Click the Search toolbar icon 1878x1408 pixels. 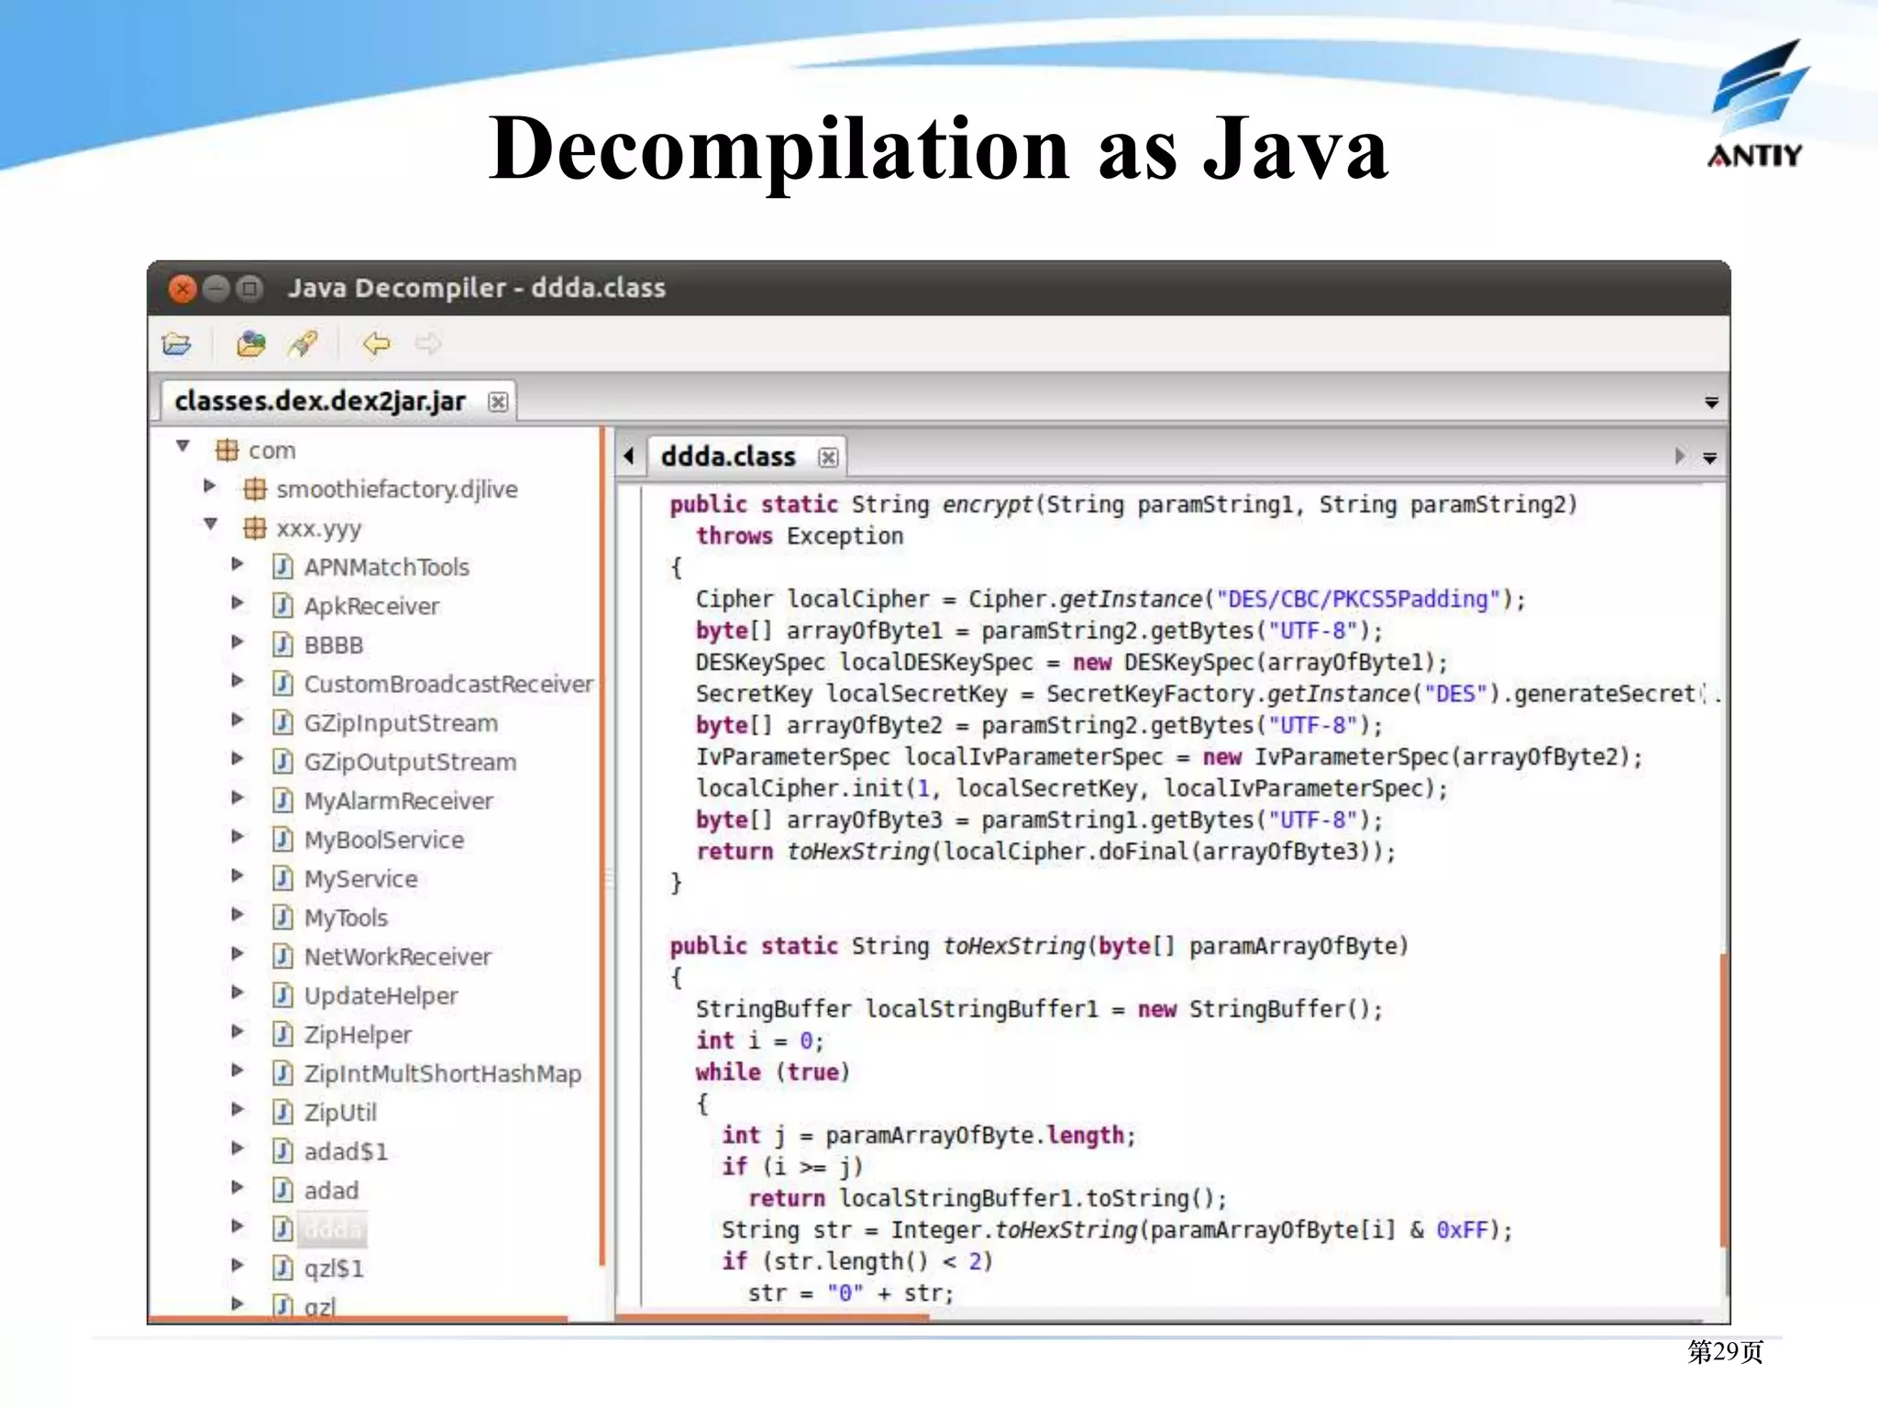point(304,344)
